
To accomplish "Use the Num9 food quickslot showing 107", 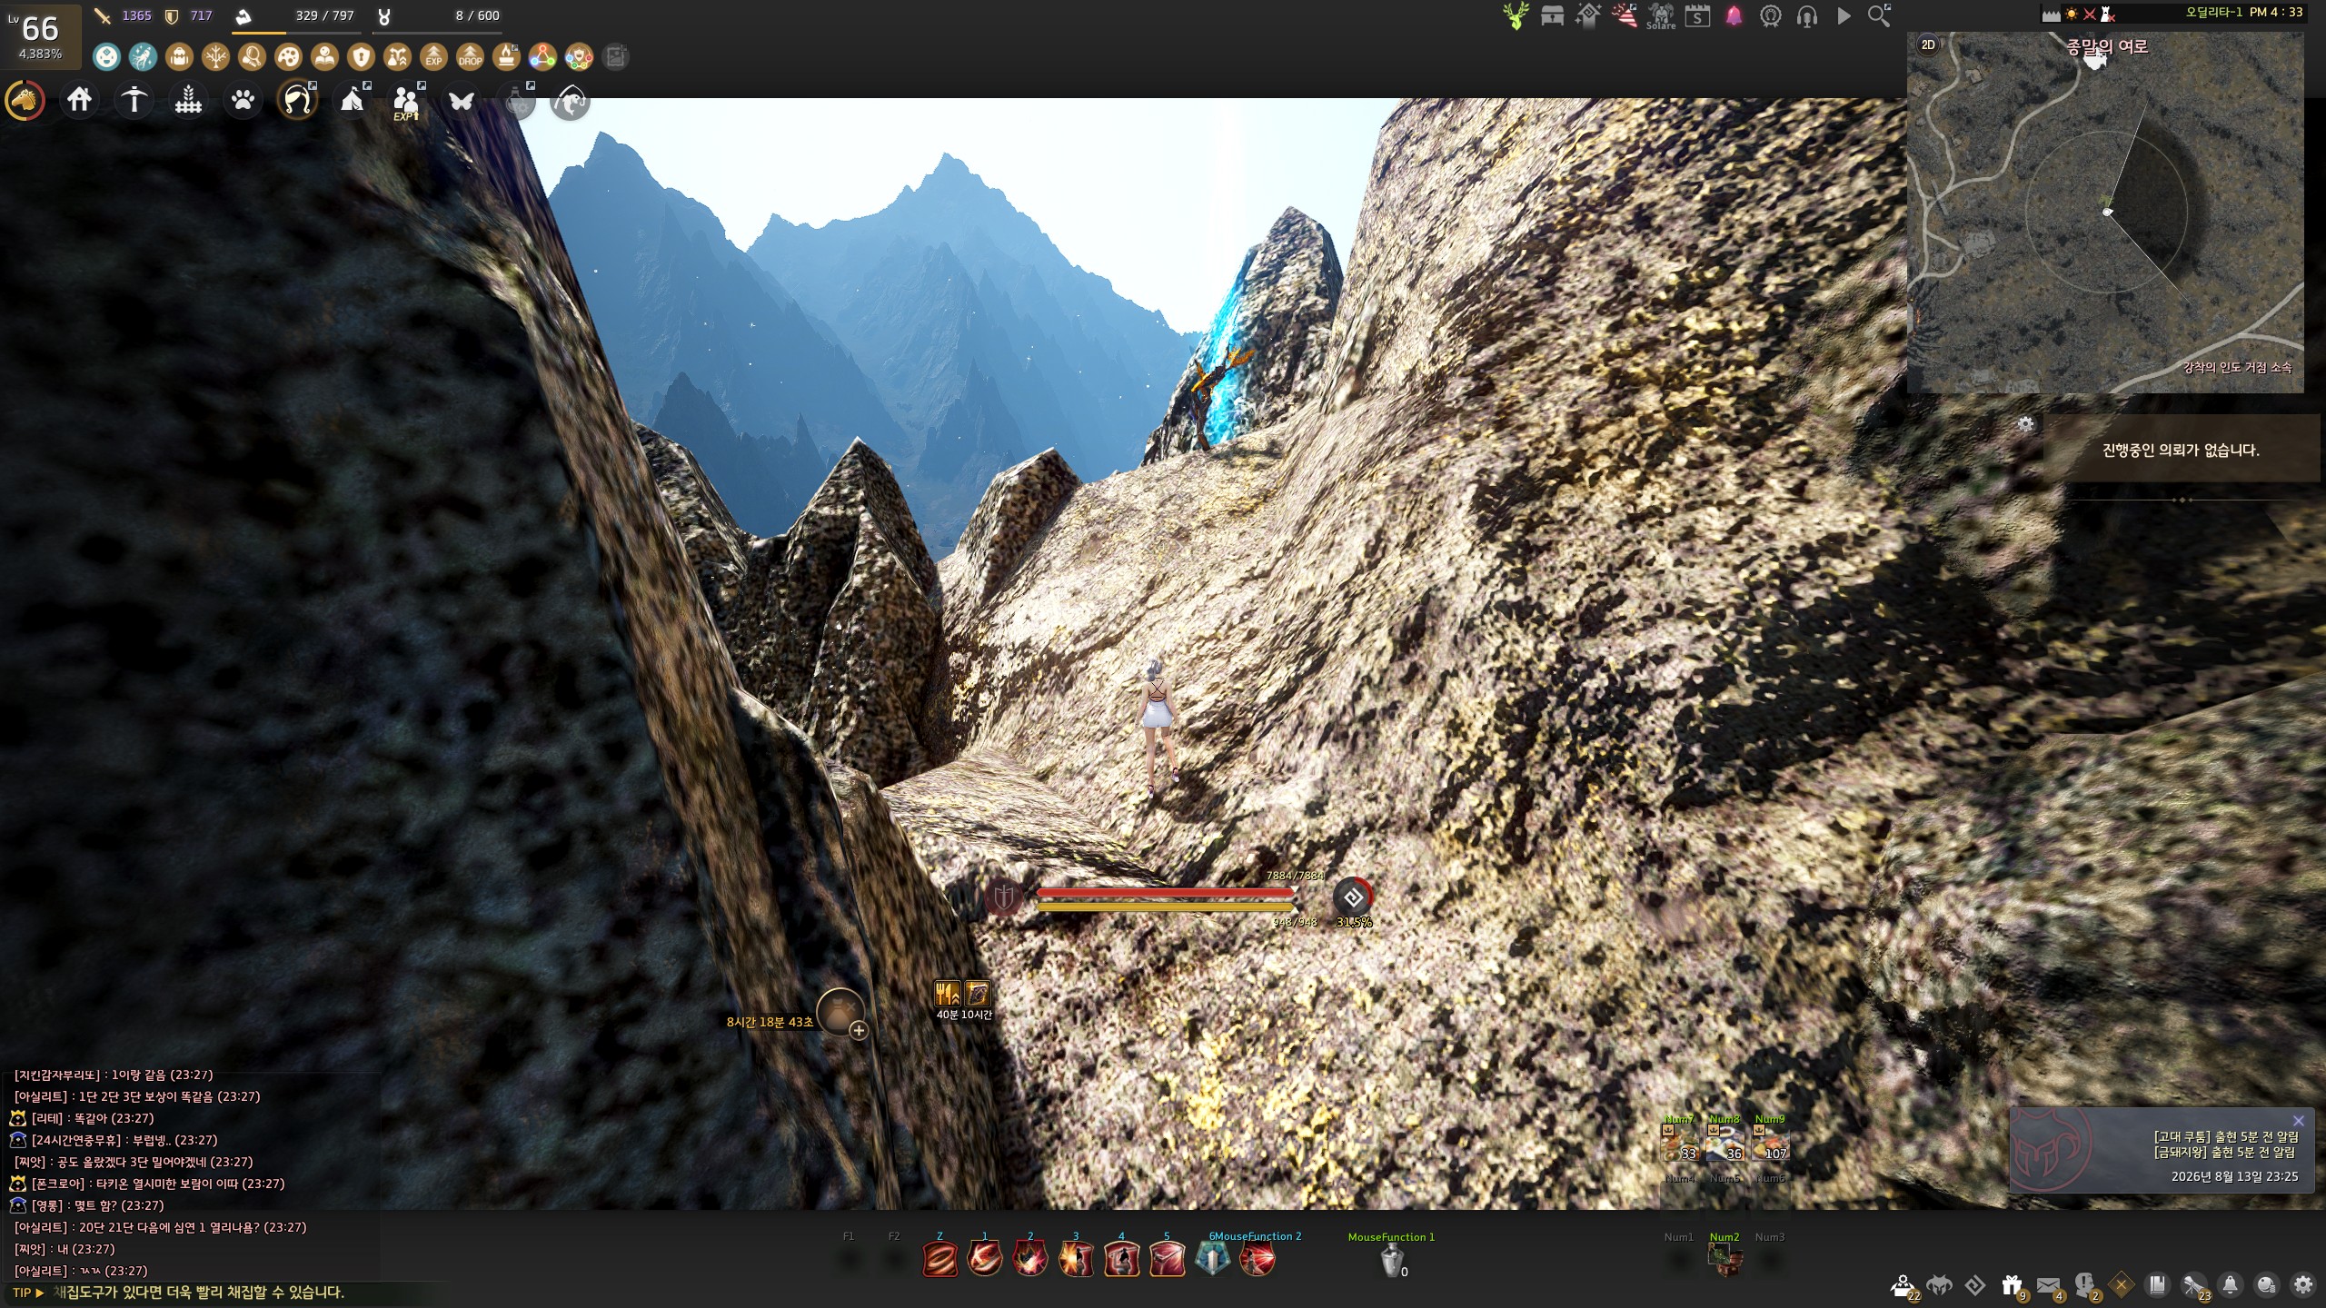I will coord(1770,1143).
